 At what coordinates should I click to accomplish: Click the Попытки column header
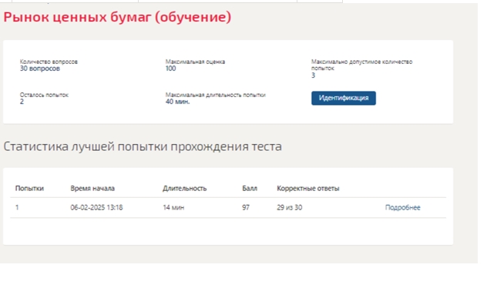tap(29, 189)
